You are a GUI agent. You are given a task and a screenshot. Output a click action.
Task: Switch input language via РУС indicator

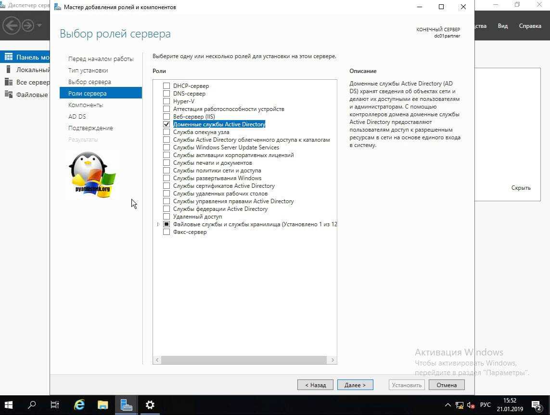click(485, 405)
